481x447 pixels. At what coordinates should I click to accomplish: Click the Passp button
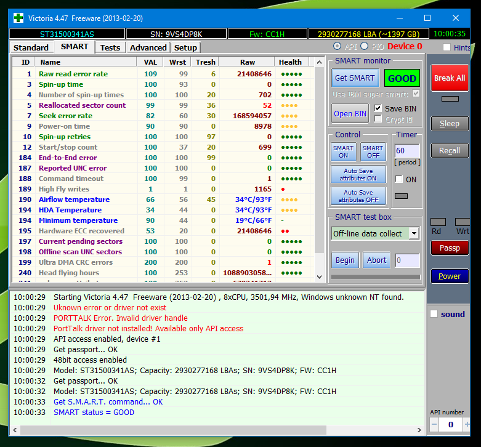point(449,248)
